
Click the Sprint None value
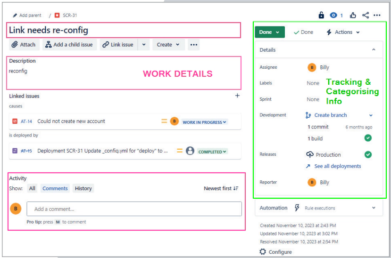click(x=313, y=99)
